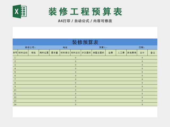Select the 材料名称 column header
This screenshot has width=170, height=127.
pyautogui.click(x=23, y=53)
